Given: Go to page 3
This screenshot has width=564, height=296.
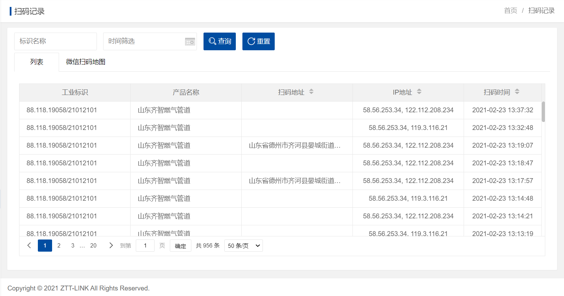Looking at the screenshot, I should [x=73, y=245].
